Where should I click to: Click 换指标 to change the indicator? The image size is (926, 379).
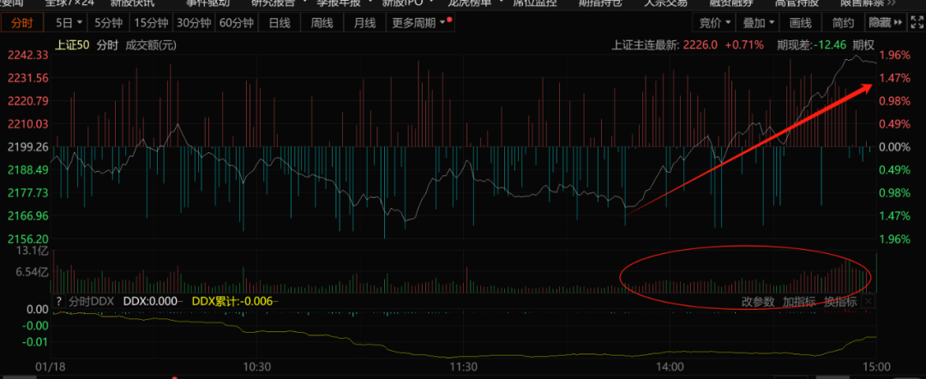point(840,302)
